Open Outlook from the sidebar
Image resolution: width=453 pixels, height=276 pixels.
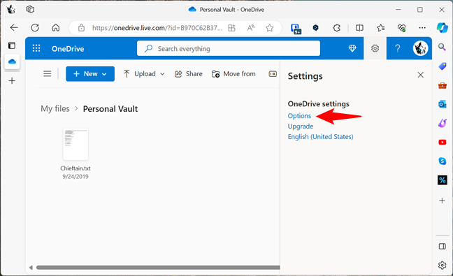[x=443, y=104]
